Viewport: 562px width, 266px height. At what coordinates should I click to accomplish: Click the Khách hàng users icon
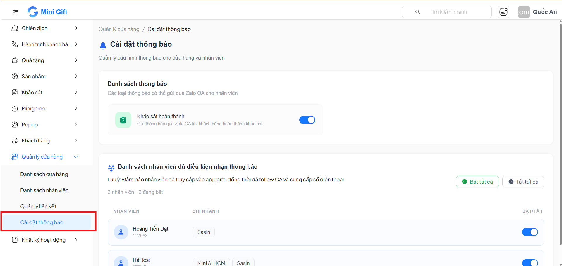(x=15, y=141)
